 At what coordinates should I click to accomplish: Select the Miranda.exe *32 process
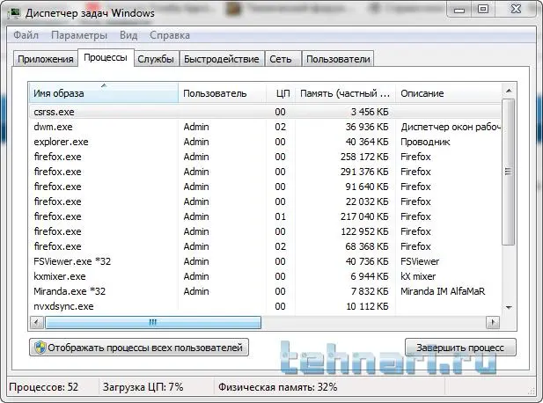[x=265, y=291]
